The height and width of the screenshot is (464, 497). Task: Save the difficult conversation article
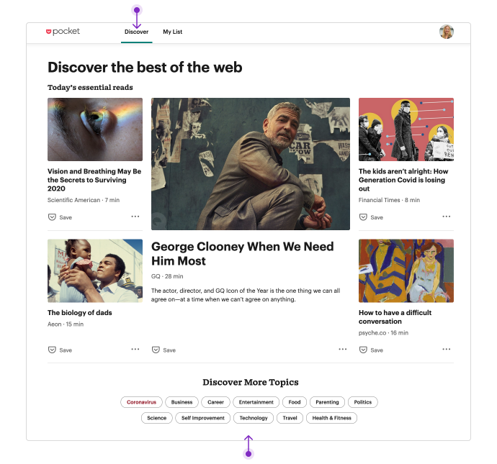tap(371, 350)
